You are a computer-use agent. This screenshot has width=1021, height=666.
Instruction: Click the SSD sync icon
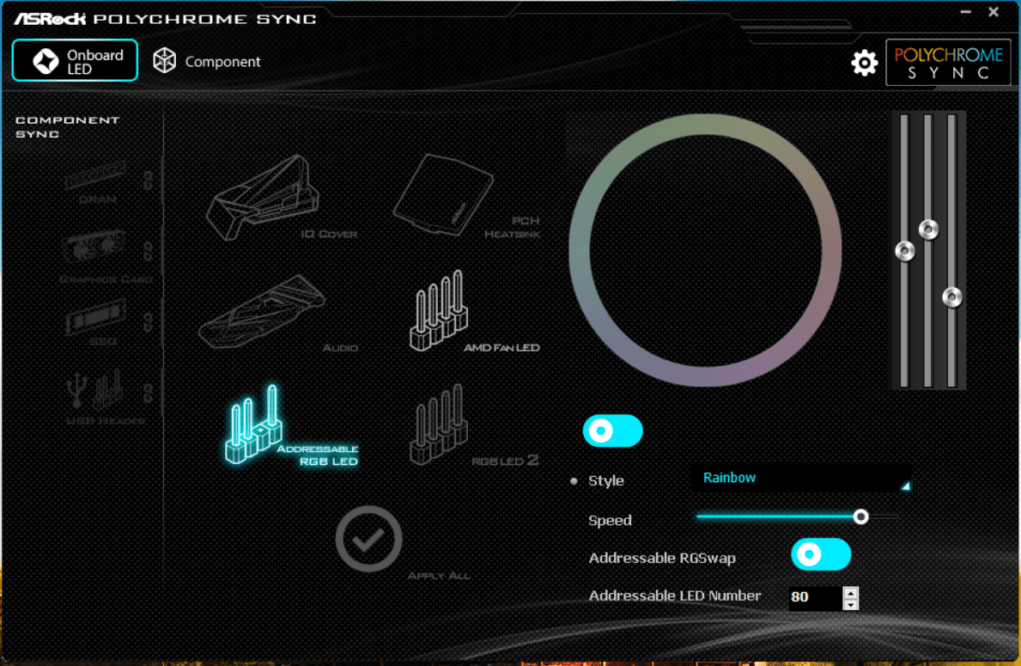(95, 316)
